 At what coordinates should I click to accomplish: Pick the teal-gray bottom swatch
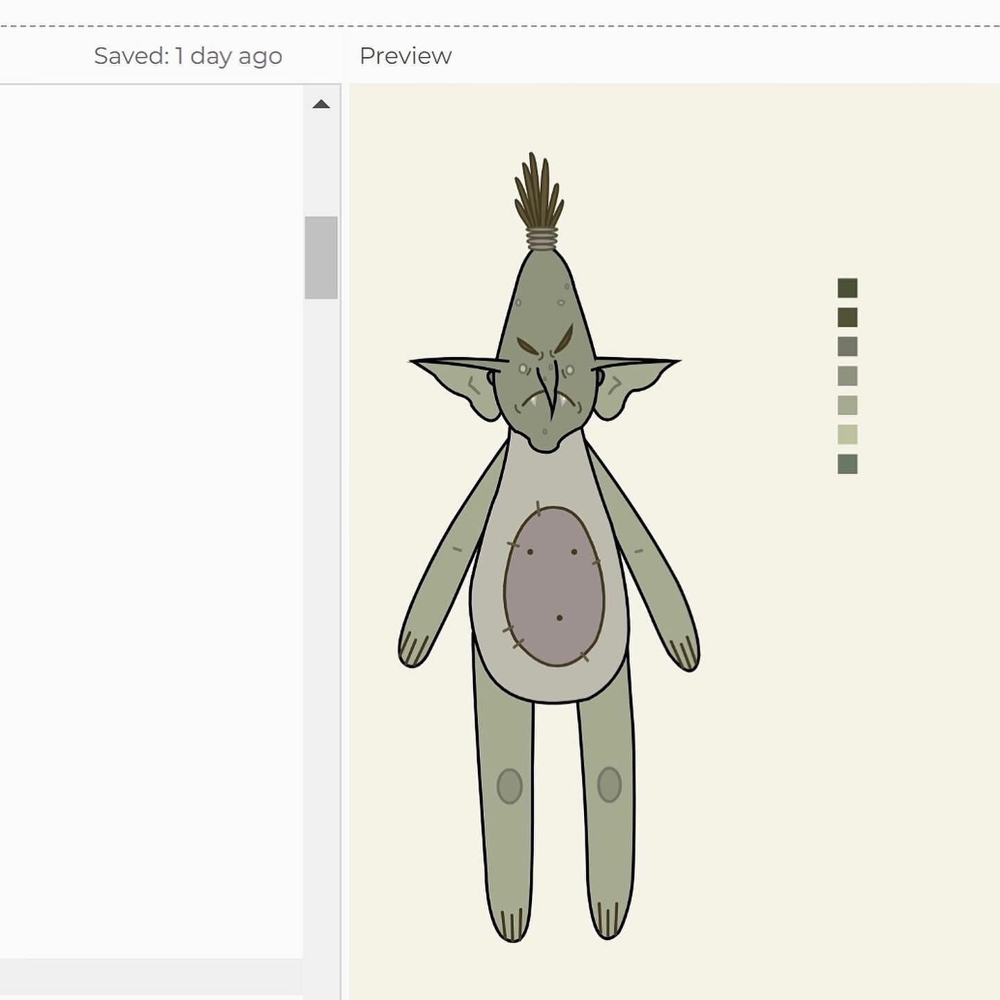pyautogui.click(x=847, y=464)
